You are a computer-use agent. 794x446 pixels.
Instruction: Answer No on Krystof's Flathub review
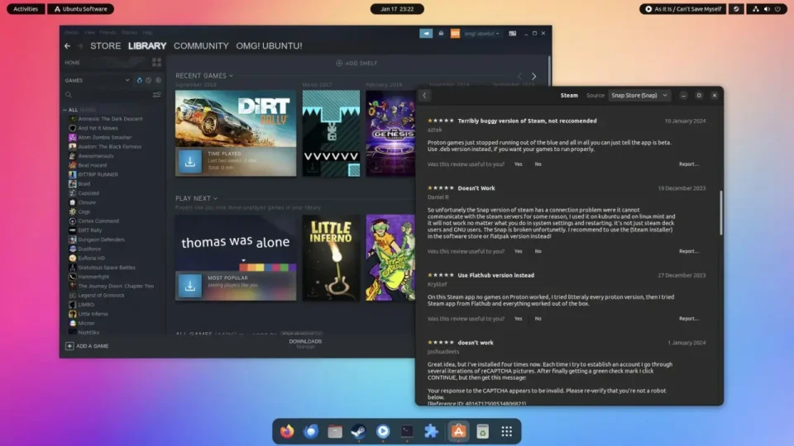click(538, 319)
